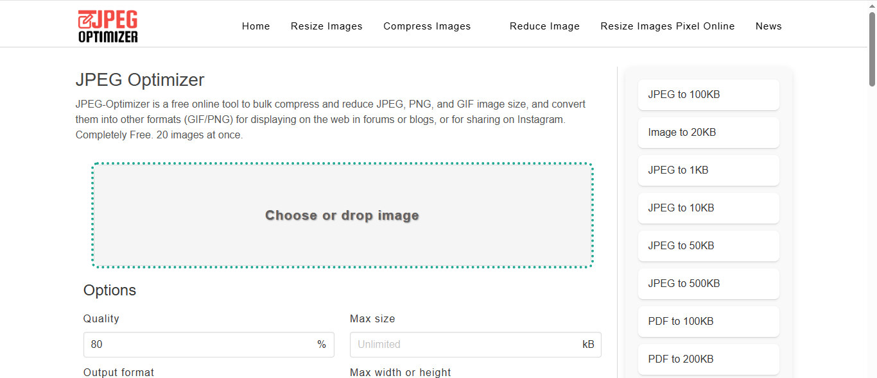Open the News page
The image size is (877, 378).
(x=768, y=26)
